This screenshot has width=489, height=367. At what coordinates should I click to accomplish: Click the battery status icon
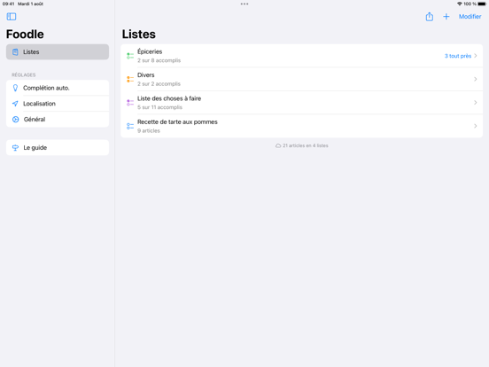coord(482,4)
